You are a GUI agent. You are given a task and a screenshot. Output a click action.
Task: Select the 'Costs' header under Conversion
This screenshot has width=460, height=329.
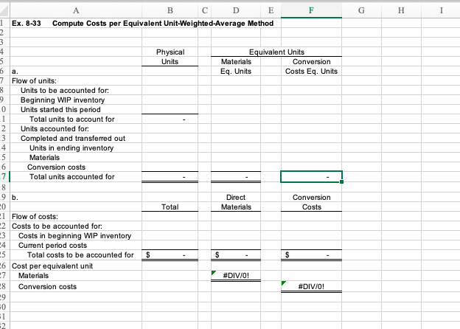pyautogui.click(x=311, y=207)
